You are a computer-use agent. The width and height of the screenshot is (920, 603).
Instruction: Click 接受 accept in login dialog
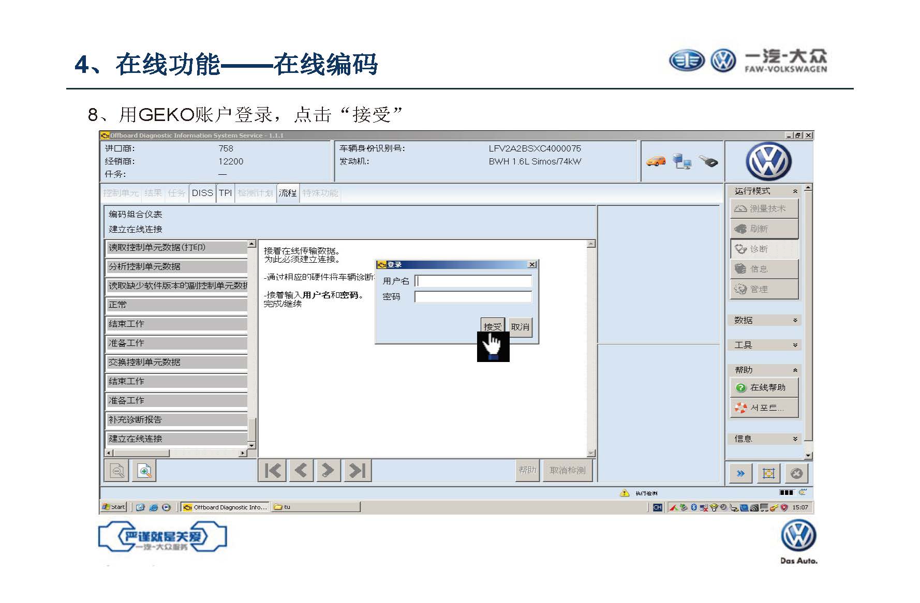(x=493, y=327)
